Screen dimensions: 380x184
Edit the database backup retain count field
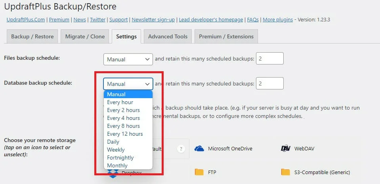[270, 83]
